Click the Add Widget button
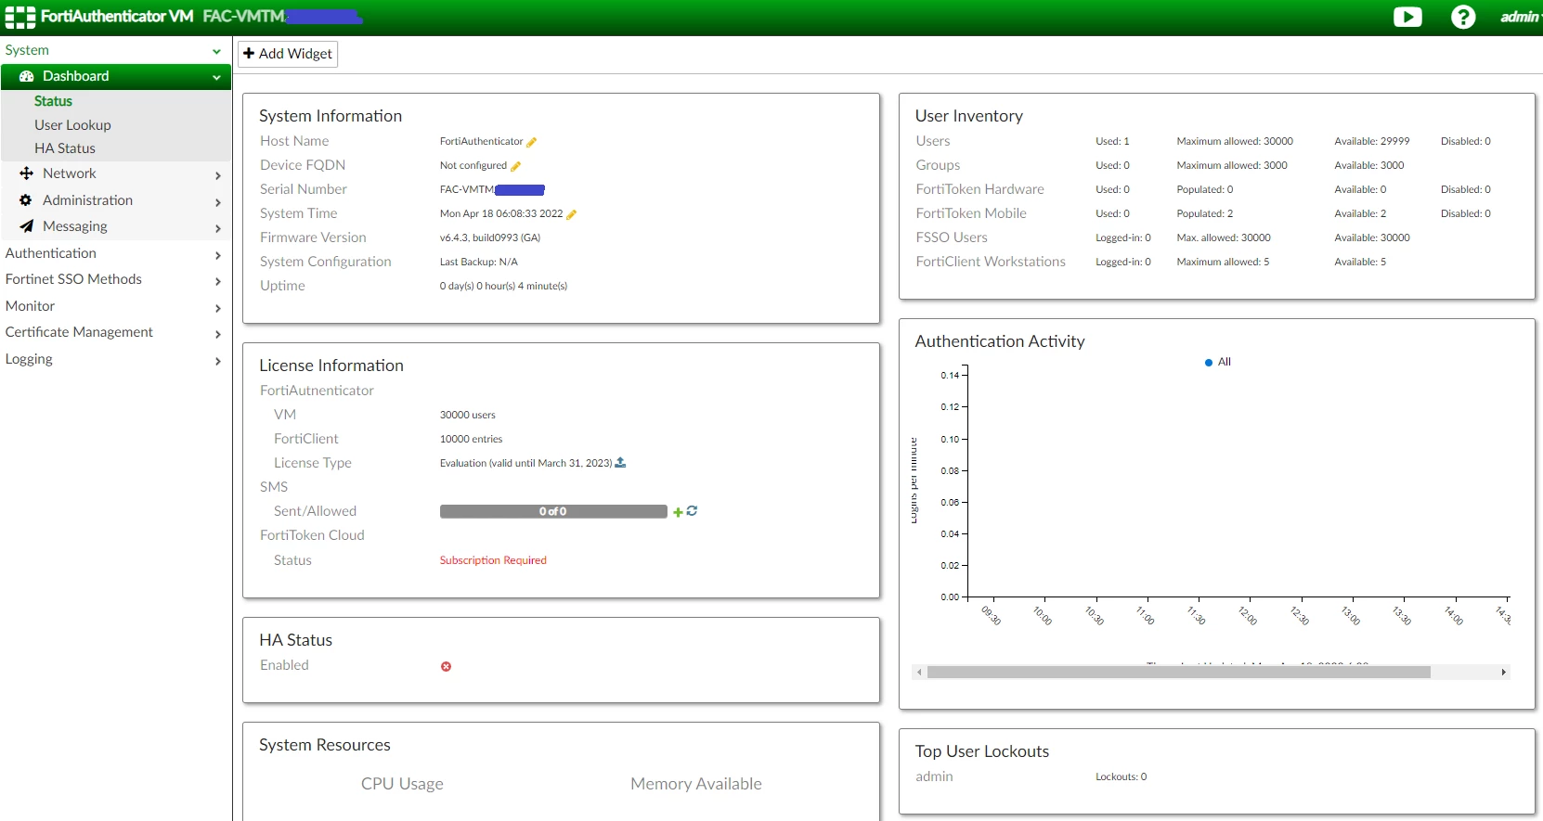1543x821 pixels. point(288,54)
